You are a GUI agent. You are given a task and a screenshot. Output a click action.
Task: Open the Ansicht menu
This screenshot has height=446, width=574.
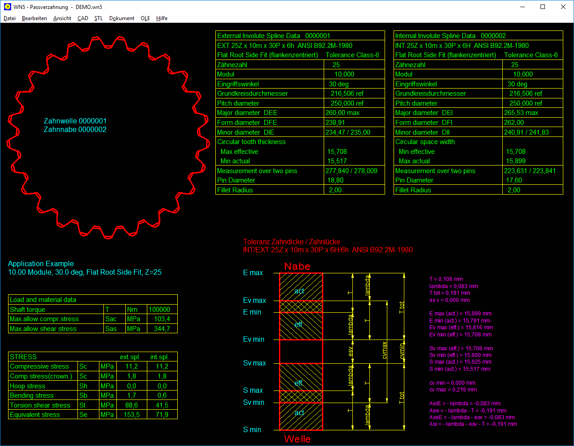[62, 18]
